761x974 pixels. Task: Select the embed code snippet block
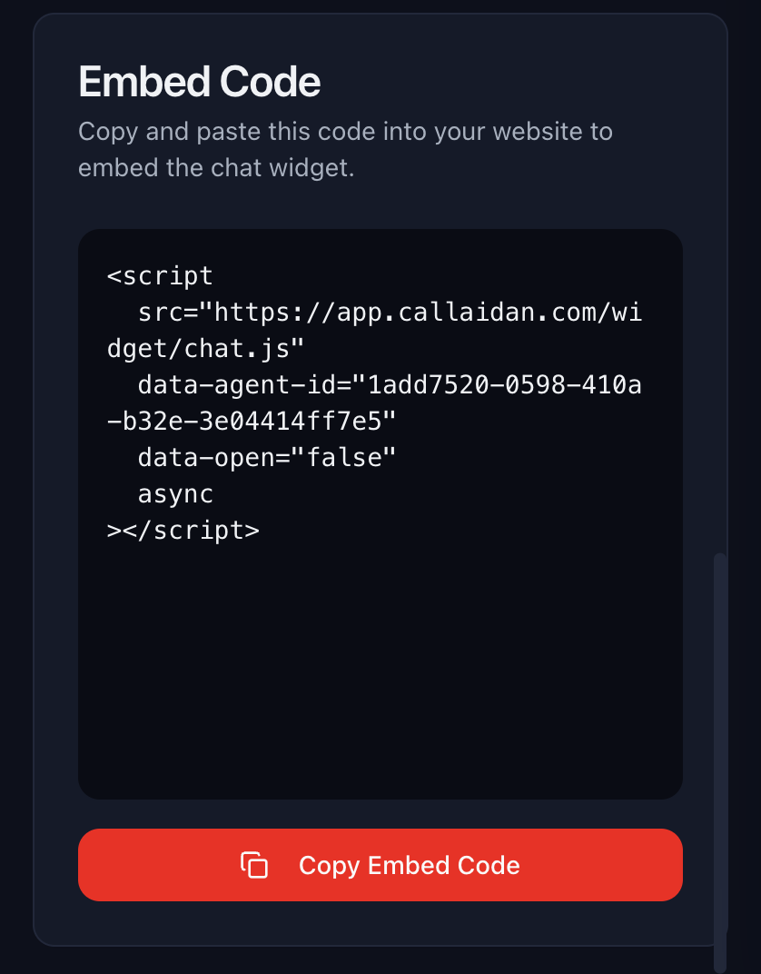(x=380, y=513)
